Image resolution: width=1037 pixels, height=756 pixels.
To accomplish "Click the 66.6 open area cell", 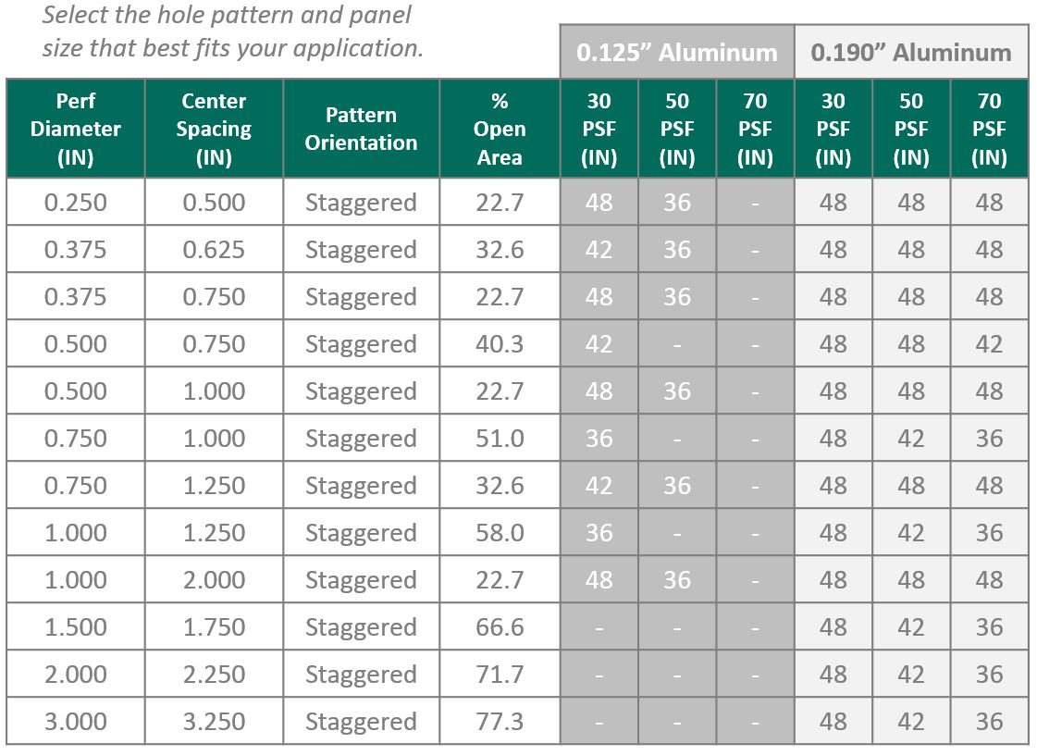I will click(x=500, y=626).
